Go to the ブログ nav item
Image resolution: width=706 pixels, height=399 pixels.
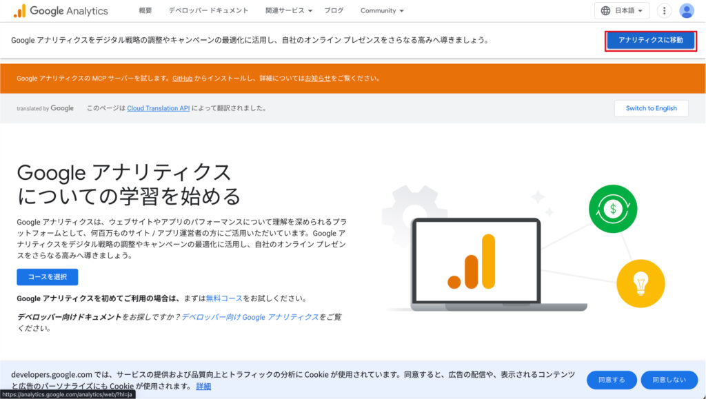click(x=334, y=11)
